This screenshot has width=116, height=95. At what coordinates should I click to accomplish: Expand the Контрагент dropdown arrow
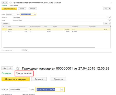[x=108, y=17]
